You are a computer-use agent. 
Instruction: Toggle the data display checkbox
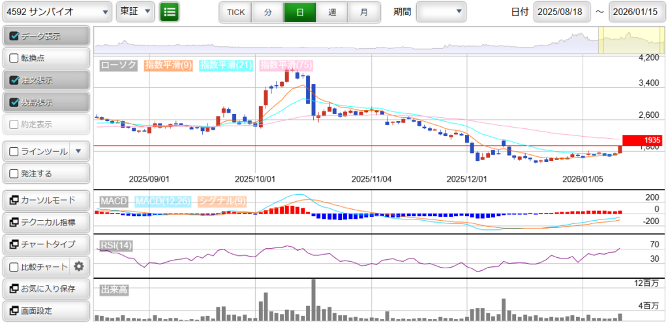[14, 36]
